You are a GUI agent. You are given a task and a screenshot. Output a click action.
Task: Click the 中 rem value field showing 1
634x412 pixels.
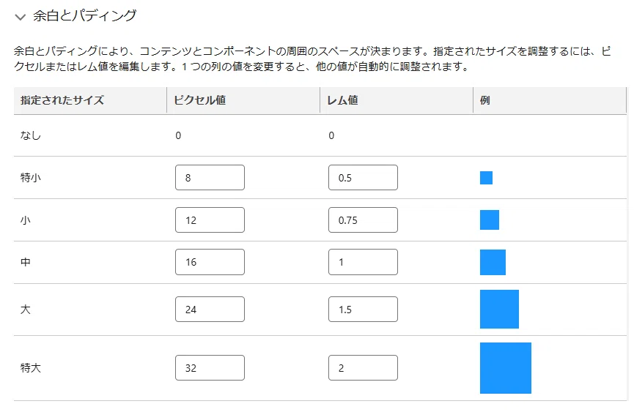[363, 262]
